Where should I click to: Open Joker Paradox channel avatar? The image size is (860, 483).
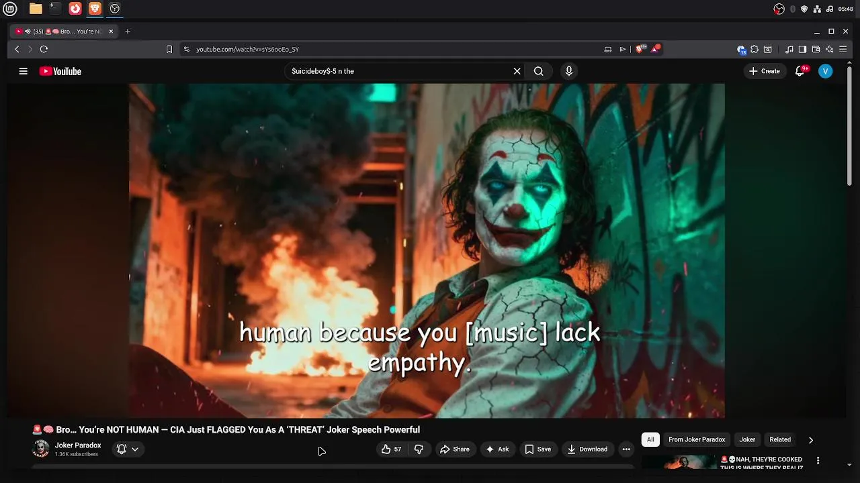click(x=41, y=449)
